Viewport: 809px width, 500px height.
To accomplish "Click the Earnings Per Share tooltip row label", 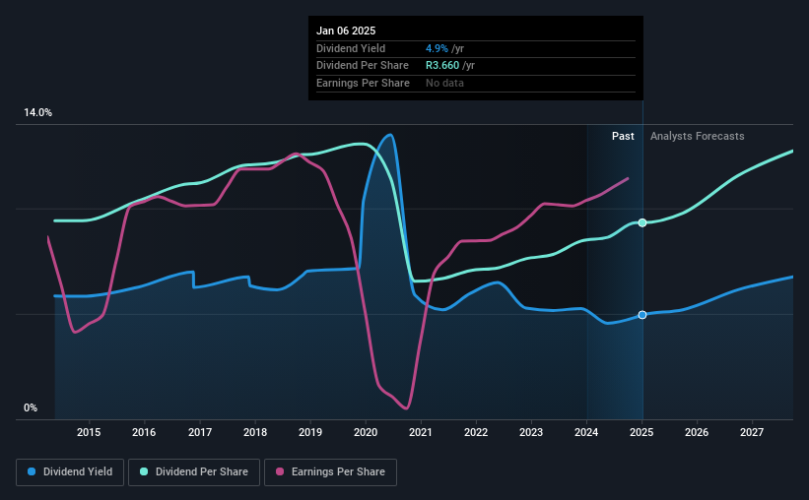I will 363,83.
